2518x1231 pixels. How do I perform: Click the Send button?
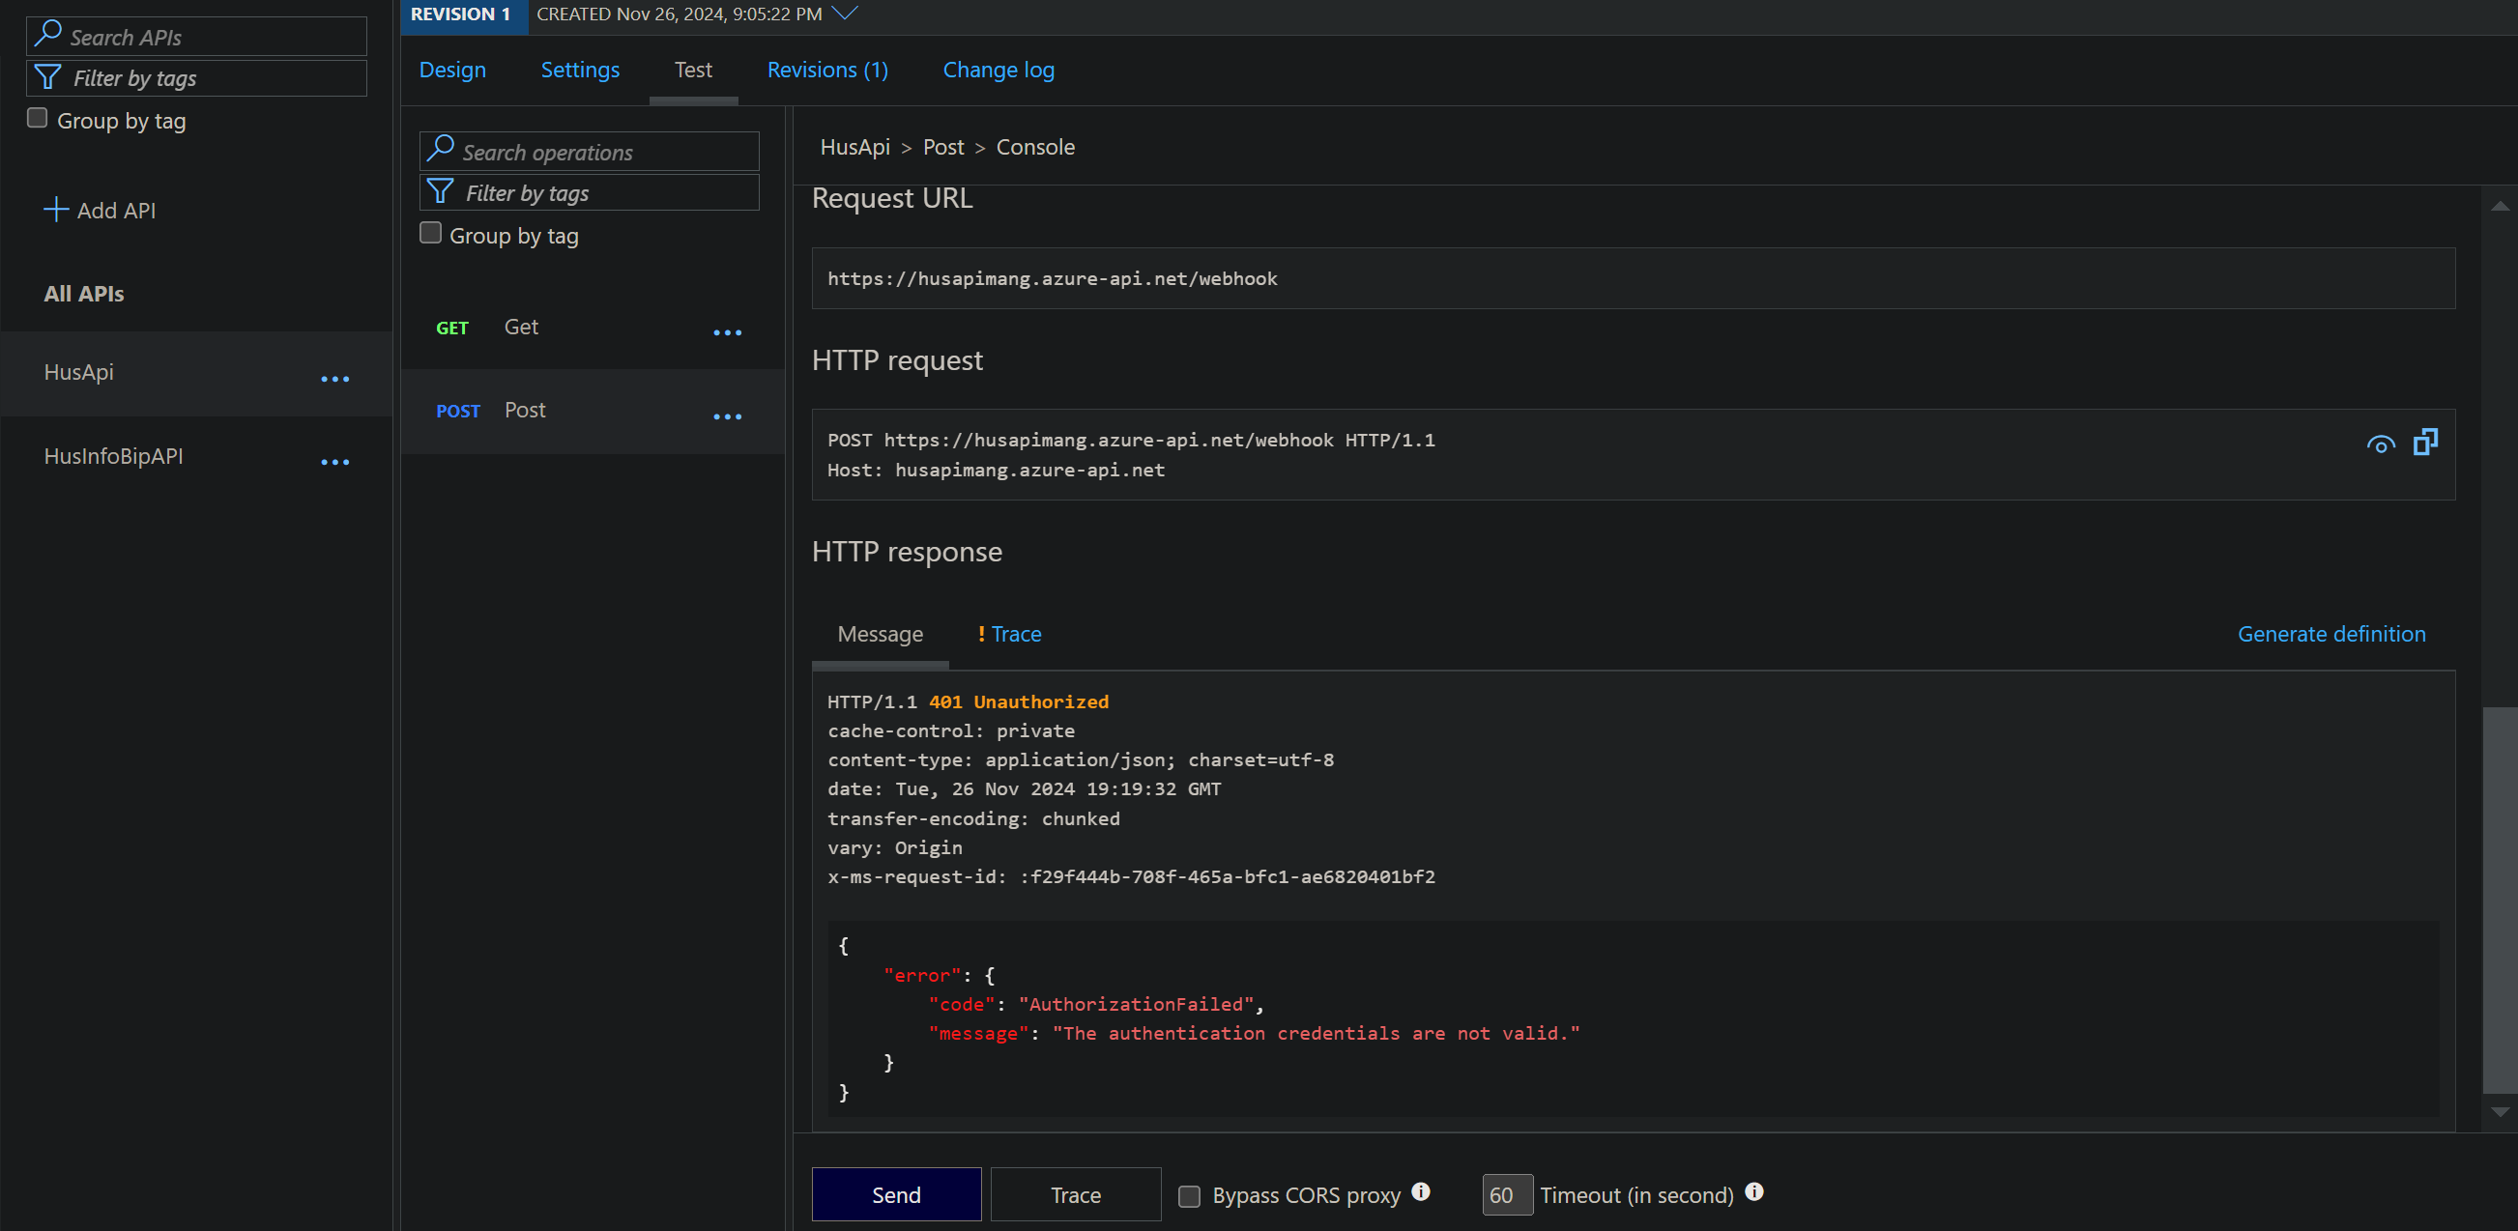[x=896, y=1194]
